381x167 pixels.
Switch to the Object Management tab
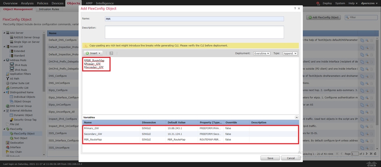pyautogui.click(x=18, y=9)
